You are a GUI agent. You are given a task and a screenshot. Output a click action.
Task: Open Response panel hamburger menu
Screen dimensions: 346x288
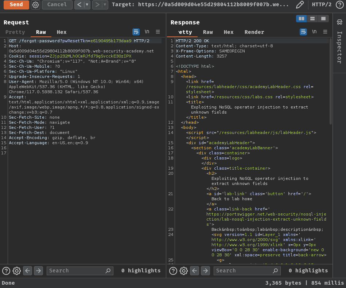coord(325,32)
